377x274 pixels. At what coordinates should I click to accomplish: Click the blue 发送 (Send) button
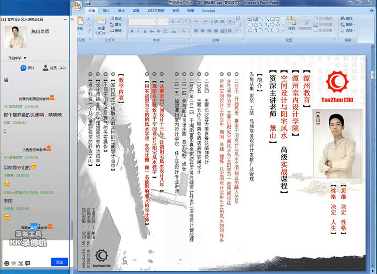59,262
